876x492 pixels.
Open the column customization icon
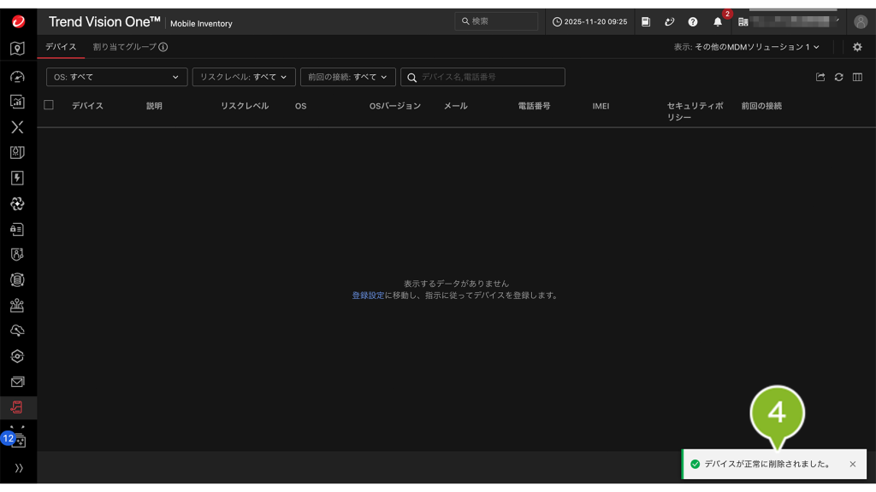coord(857,78)
